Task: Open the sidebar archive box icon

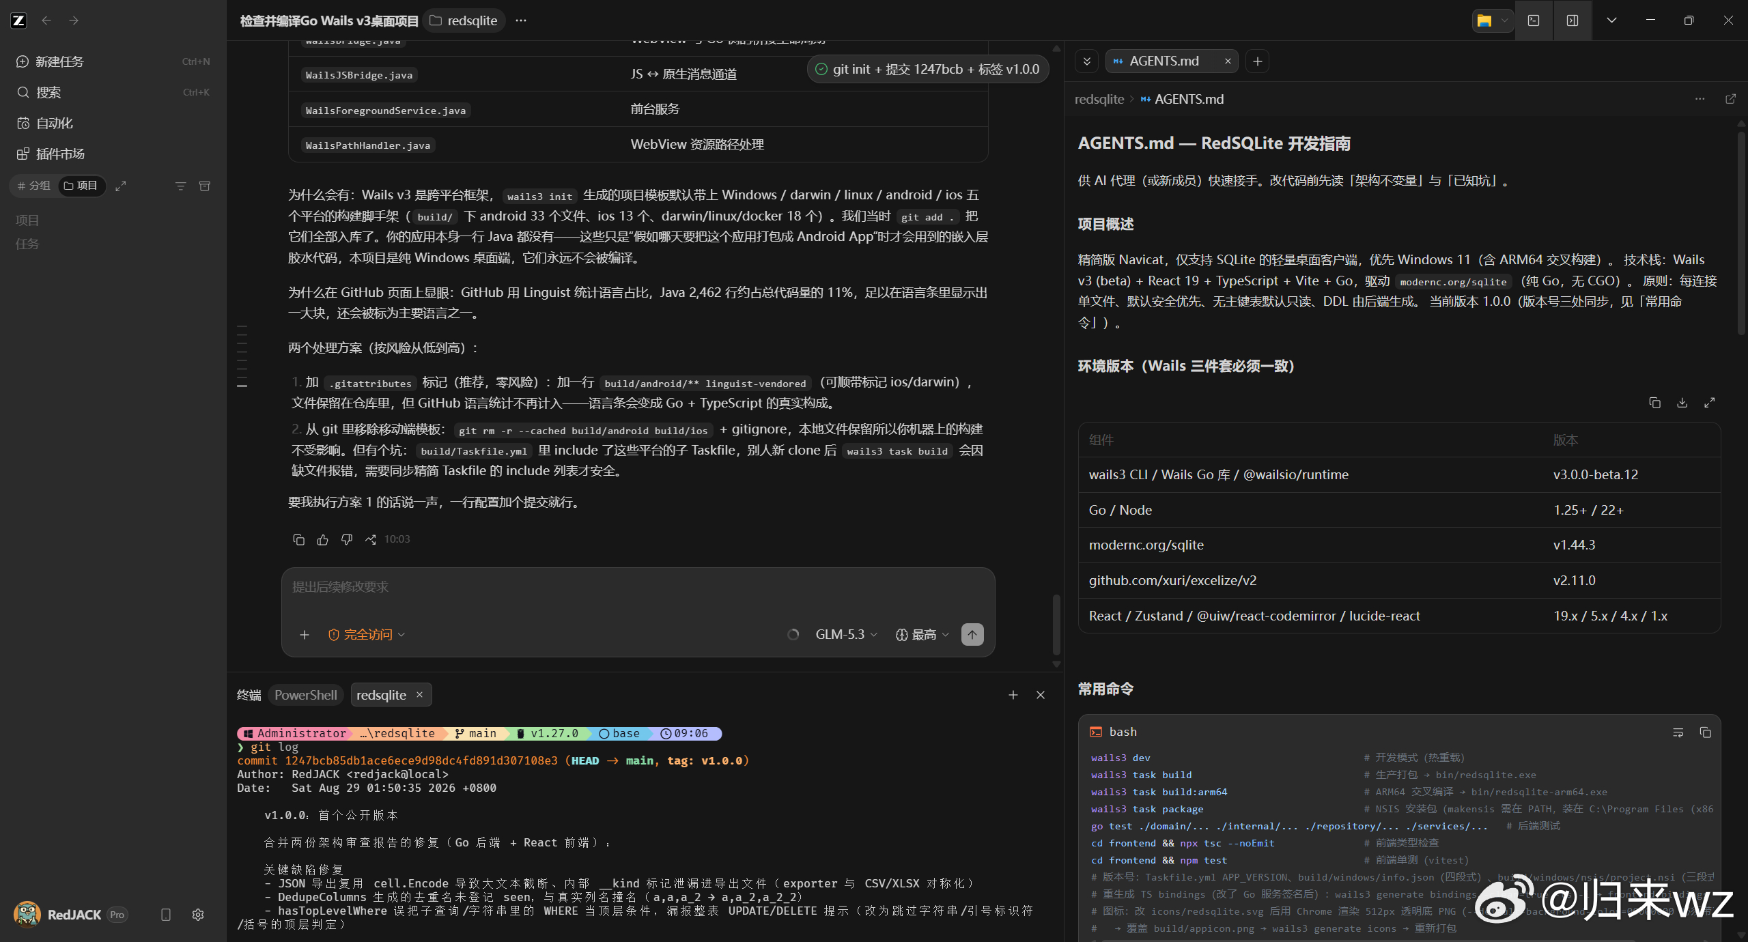Action: pyautogui.click(x=204, y=186)
